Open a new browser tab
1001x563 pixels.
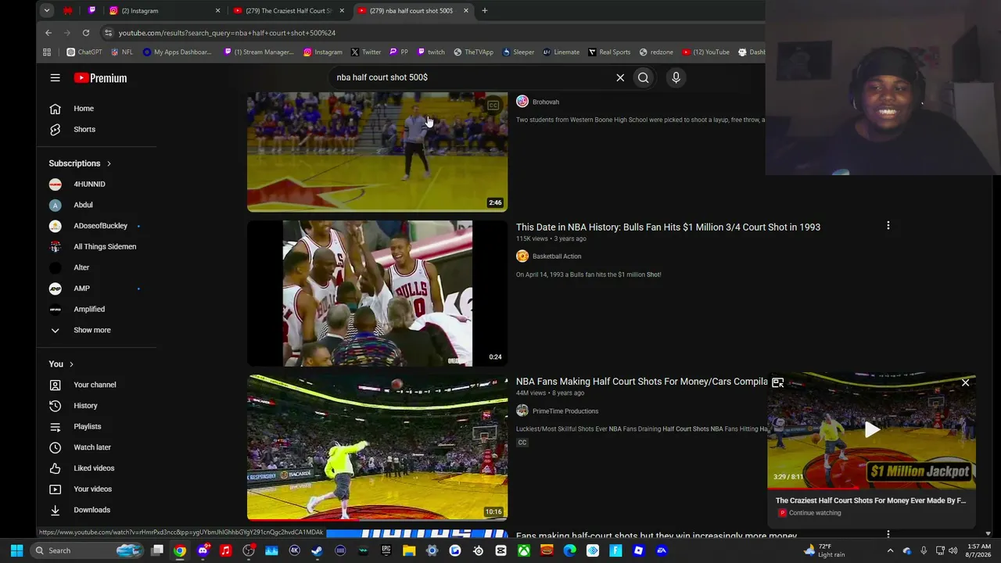point(485,11)
